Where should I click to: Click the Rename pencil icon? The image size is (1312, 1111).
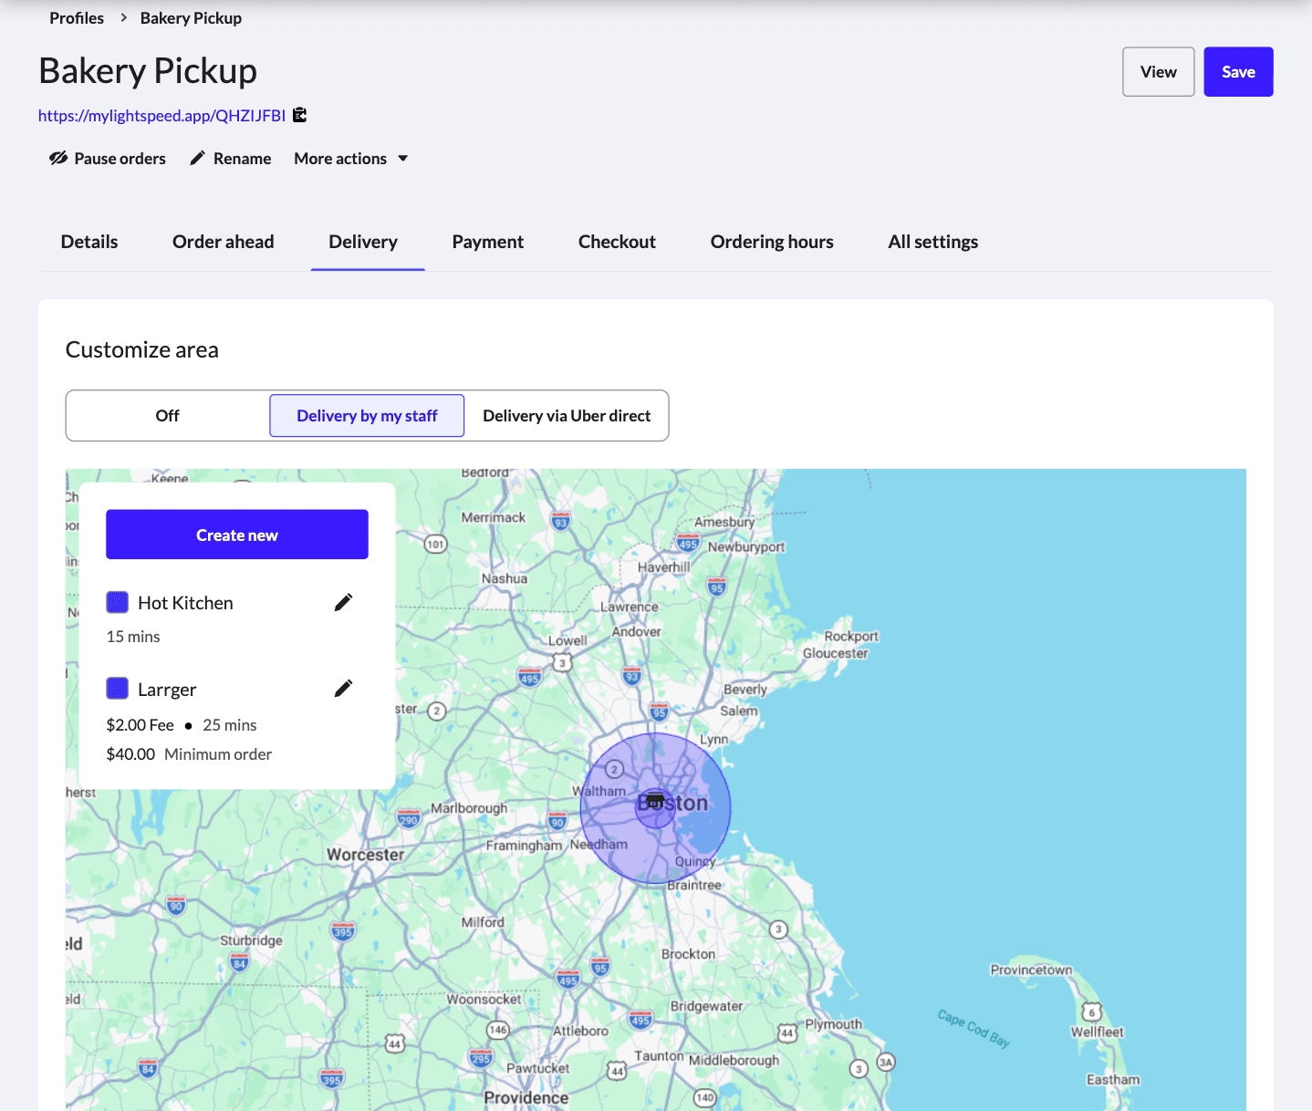[x=196, y=158]
